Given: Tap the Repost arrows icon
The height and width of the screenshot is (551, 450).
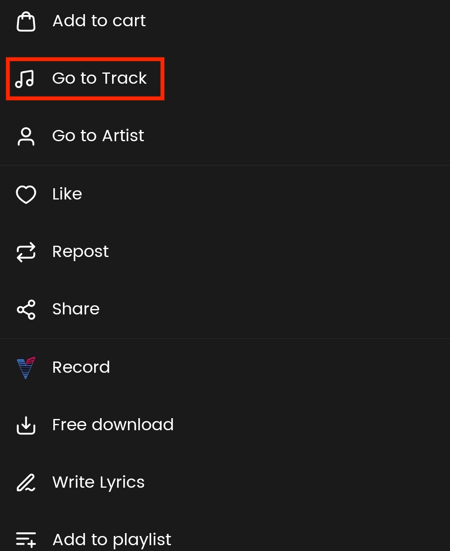Looking at the screenshot, I should (26, 252).
